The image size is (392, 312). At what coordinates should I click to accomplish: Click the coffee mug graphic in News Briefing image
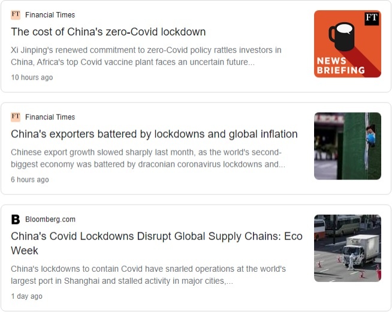click(342, 37)
